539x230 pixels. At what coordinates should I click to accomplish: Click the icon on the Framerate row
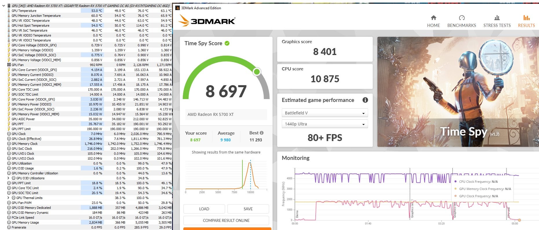click(9, 227)
